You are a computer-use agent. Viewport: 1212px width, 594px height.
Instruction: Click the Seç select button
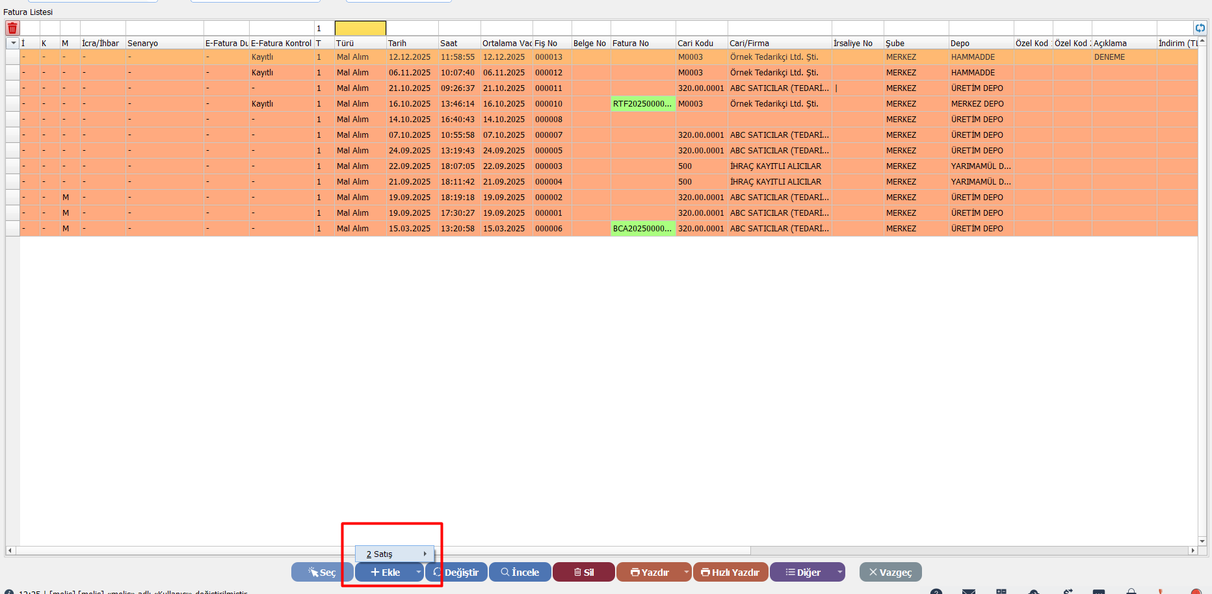(x=322, y=572)
